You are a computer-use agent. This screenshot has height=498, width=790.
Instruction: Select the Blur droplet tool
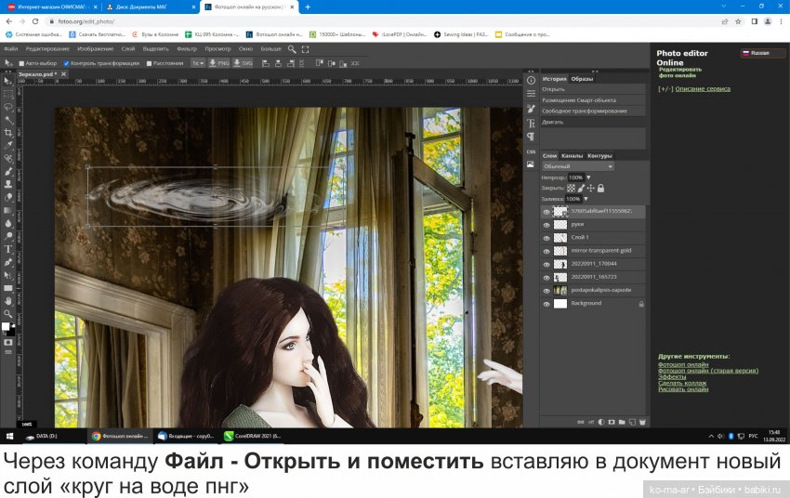point(8,223)
